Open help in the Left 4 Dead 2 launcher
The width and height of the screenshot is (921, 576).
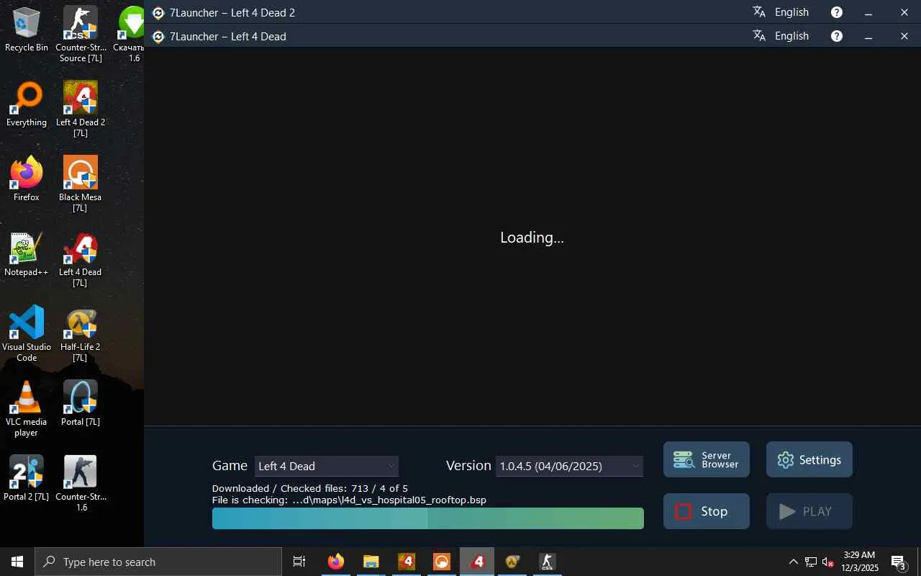[x=837, y=12]
